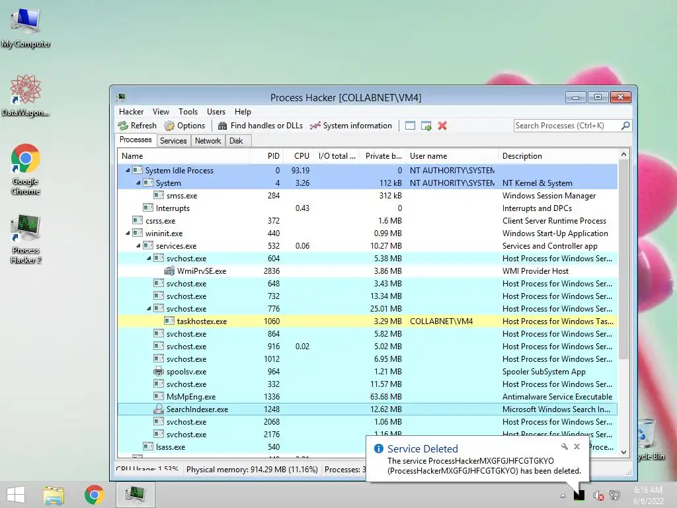Sort by the CPU column header
The width and height of the screenshot is (677, 508).
[x=298, y=156]
